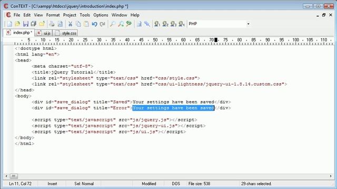
Task: Click the 'js/jquery-ui.js' script source
Action: 154,126
